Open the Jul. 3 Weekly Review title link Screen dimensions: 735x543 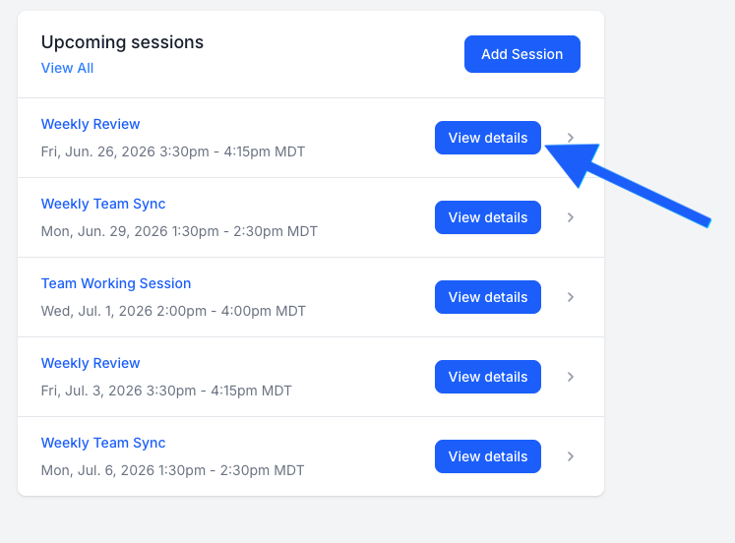click(91, 363)
